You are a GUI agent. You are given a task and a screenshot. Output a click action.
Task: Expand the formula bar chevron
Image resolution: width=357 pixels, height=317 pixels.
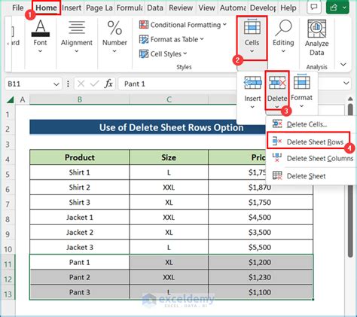346,84
